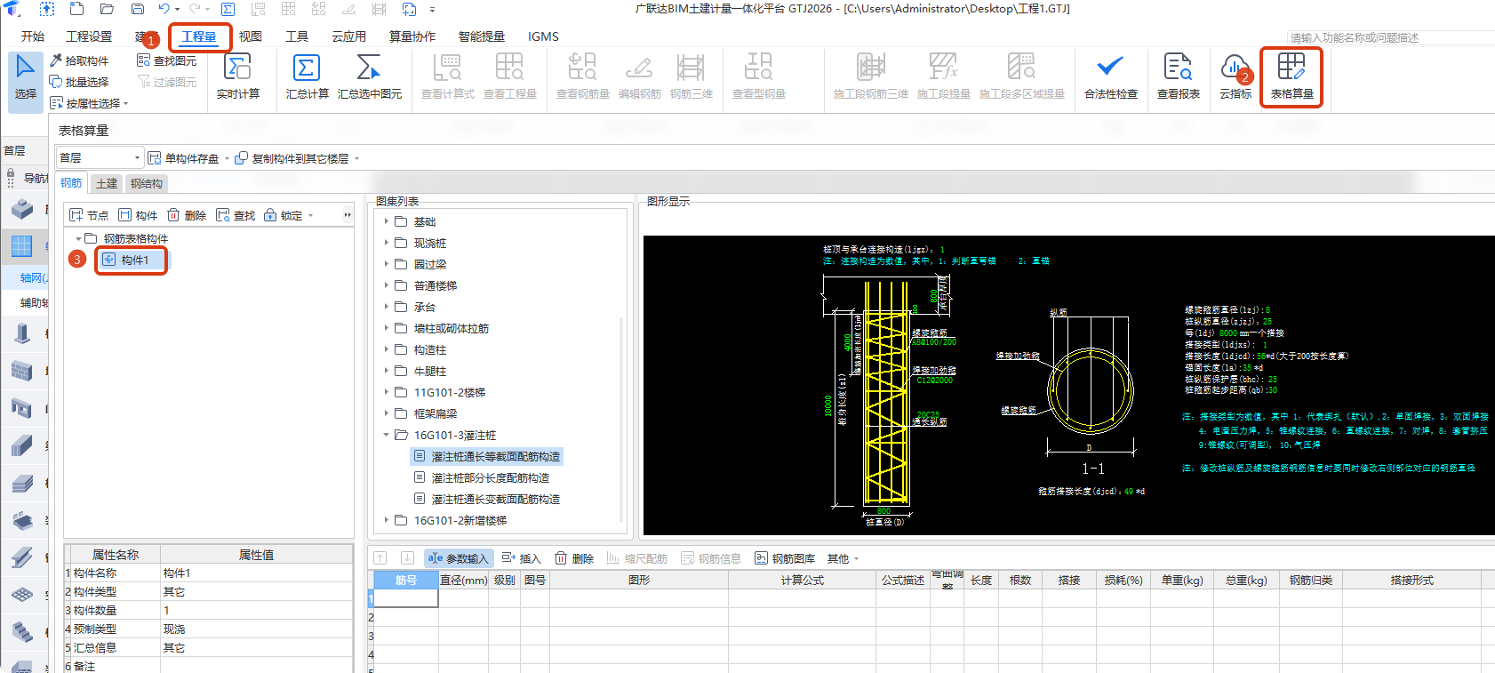Open 表格算量 tool in ribbon
This screenshot has height=673, width=1495.
(x=1291, y=68)
